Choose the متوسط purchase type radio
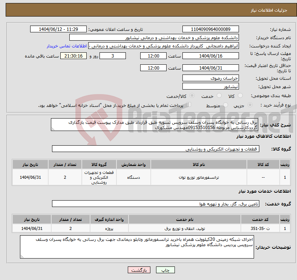297x280 pixels. click(225, 105)
